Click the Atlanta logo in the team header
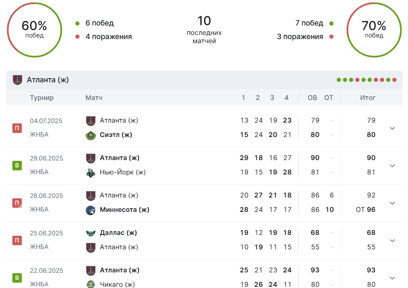 click(x=17, y=80)
